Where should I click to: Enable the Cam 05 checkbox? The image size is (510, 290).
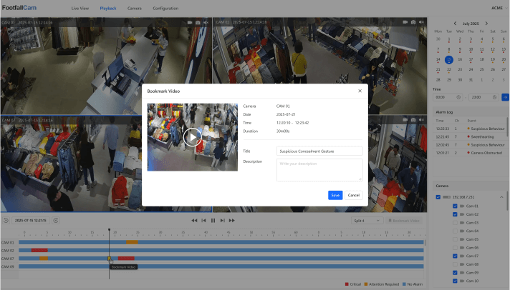point(455,239)
